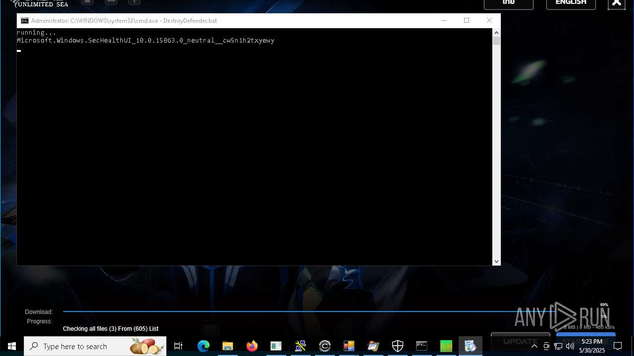Click the 'running...' output line
634x356 pixels.
point(37,33)
